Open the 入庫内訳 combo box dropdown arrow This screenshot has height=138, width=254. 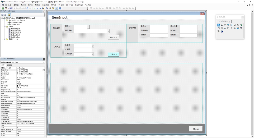coord(93,54)
